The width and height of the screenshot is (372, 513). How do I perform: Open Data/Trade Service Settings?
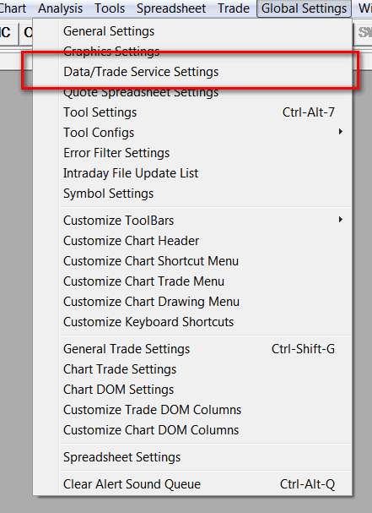192,72
